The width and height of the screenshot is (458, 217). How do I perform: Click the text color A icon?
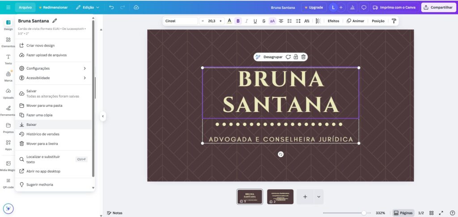(229, 21)
